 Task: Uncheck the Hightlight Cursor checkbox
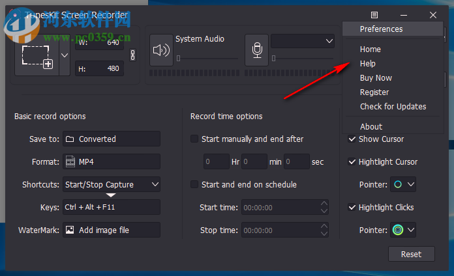(352, 161)
